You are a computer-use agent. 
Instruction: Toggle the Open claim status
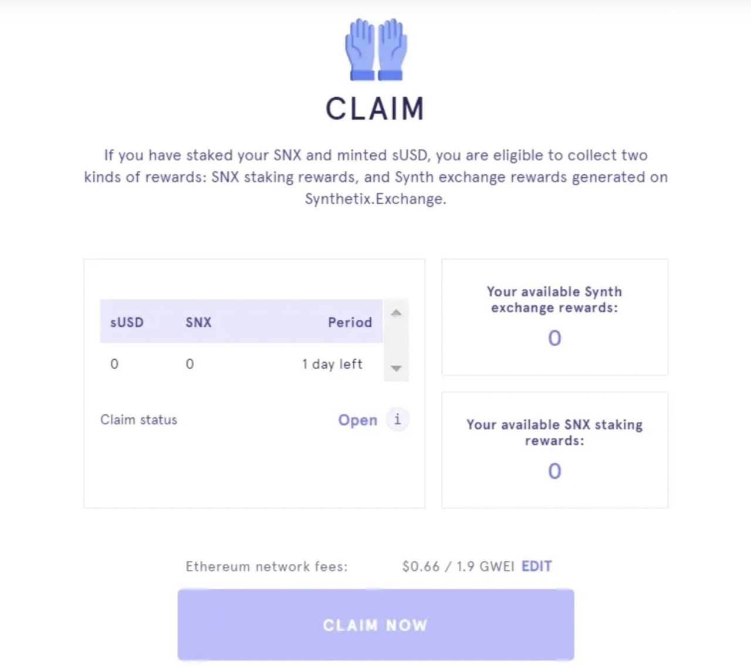[x=357, y=420]
